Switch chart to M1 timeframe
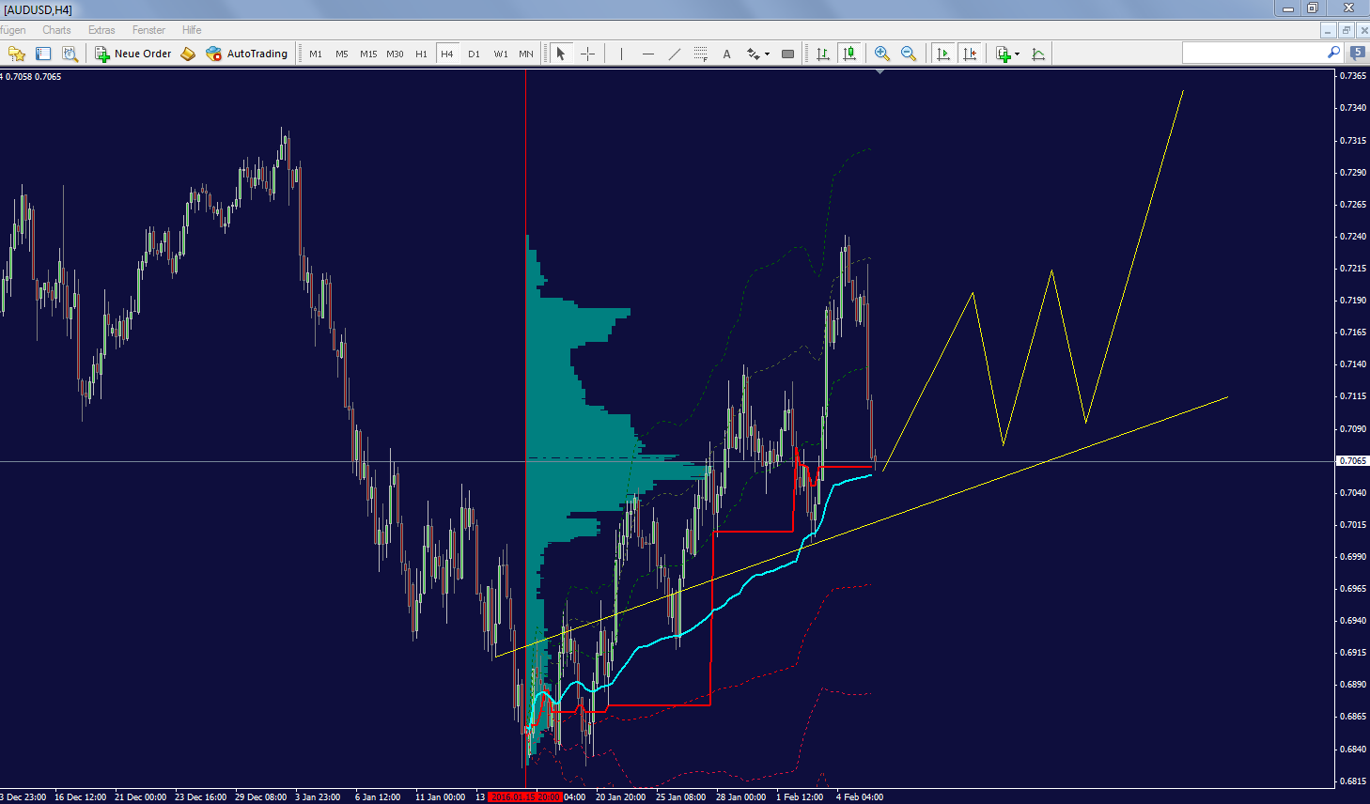Screen dimensions: 1370x804 pyautogui.click(x=316, y=54)
